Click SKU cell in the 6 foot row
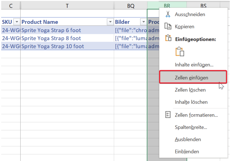Viewport: 231px width, 161px height. tap(11, 30)
